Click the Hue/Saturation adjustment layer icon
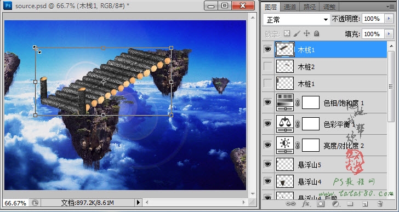The height and width of the screenshot is (212, 399). [285, 102]
